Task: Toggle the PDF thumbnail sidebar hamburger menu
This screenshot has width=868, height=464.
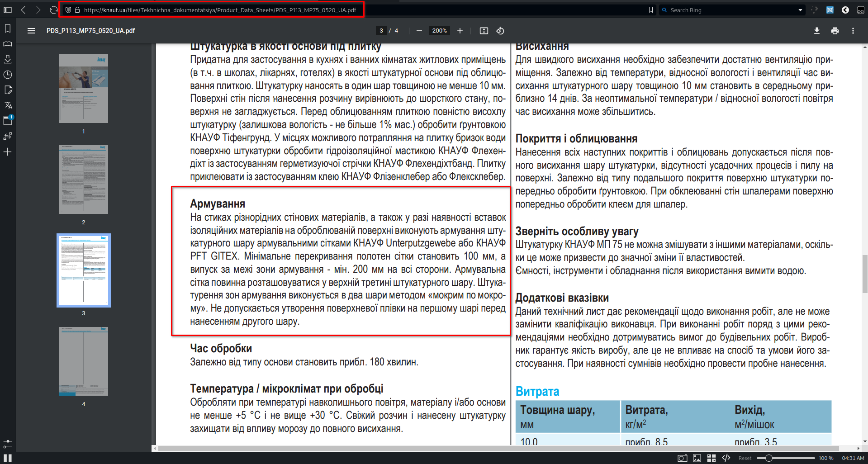Action: 31,31
